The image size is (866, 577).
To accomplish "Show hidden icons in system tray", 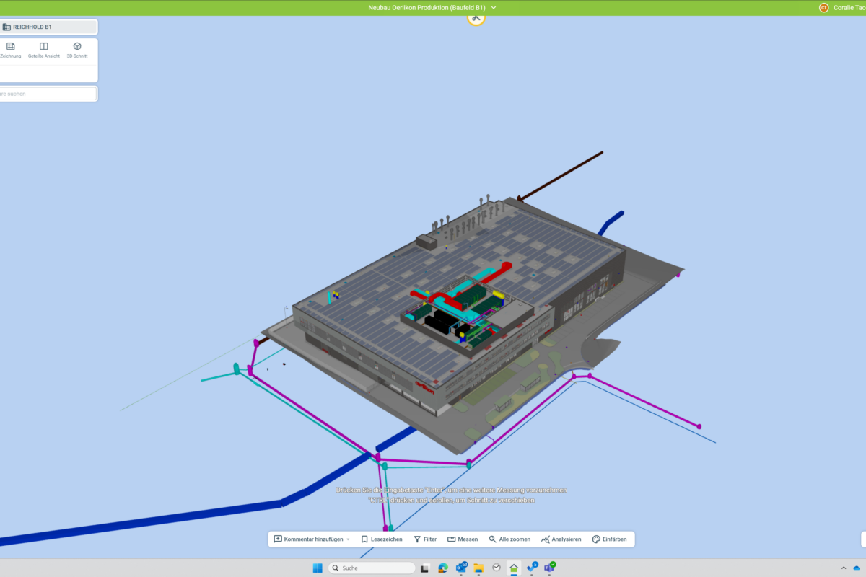I will [844, 568].
